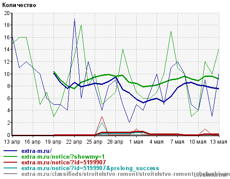230x179 pixels.
Task: Click the 22 апр date label
Action: pyautogui.click(x=74, y=142)
